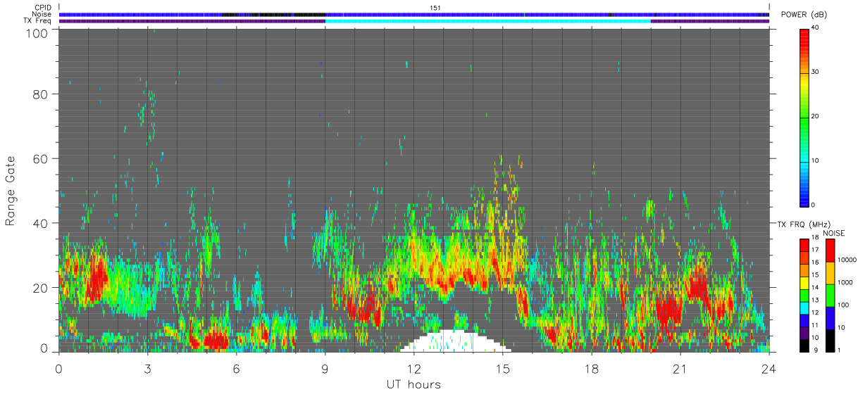The width and height of the screenshot is (865, 399).
Task: Click the 100 label on Range Gate axis
Action: click(38, 32)
